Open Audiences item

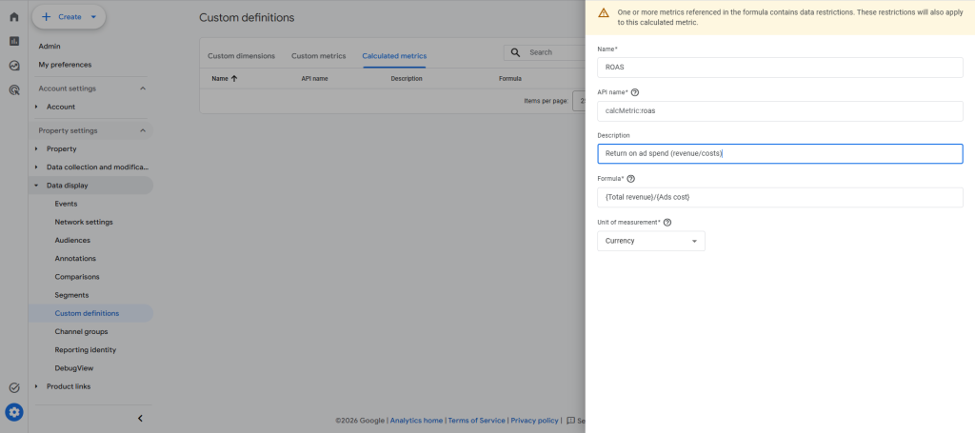tap(72, 241)
